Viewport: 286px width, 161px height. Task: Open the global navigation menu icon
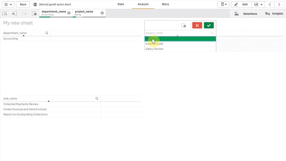point(6,4)
